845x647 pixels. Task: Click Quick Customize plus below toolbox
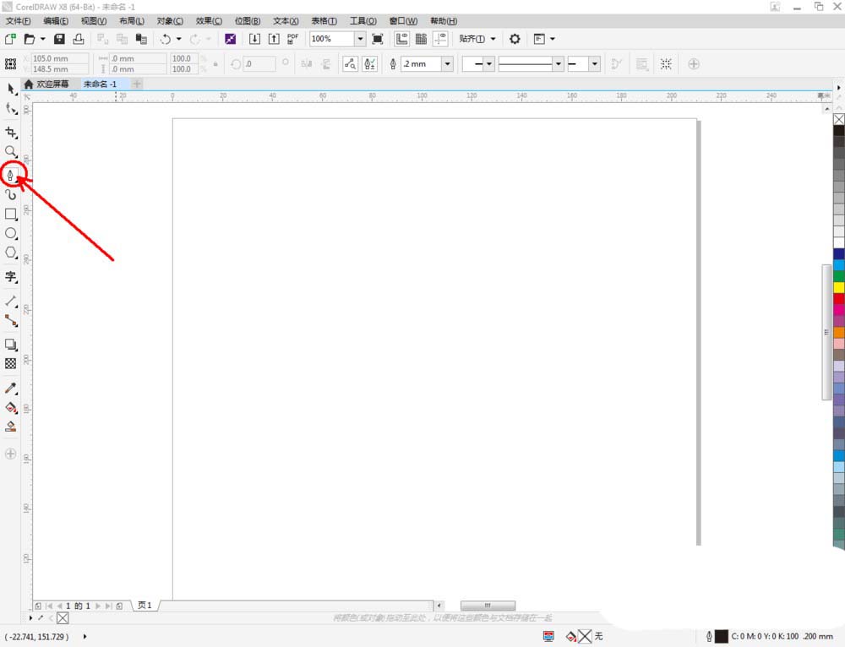tap(11, 454)
